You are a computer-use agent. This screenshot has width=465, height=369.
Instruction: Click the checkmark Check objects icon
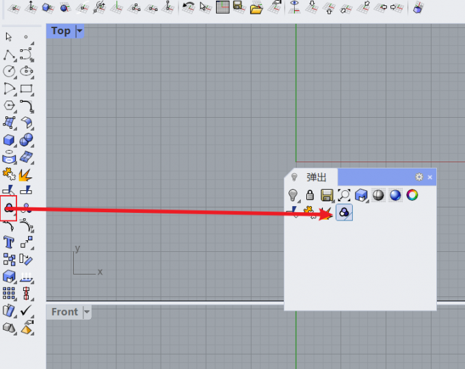[26, 311]
